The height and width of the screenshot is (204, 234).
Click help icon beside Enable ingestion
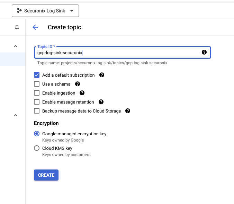pyautogui.click(x=82, y=93)
